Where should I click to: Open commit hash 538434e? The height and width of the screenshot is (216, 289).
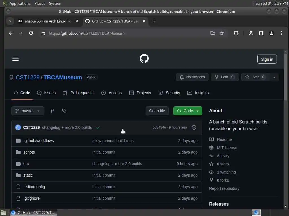(159, 127)
